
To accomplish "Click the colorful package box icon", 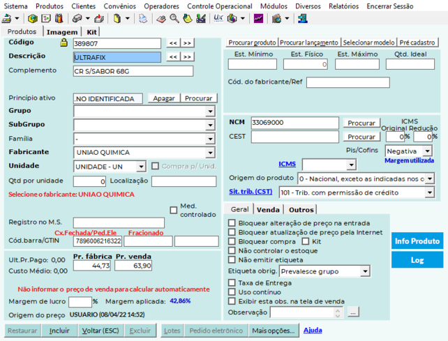I will pos(232,19).
